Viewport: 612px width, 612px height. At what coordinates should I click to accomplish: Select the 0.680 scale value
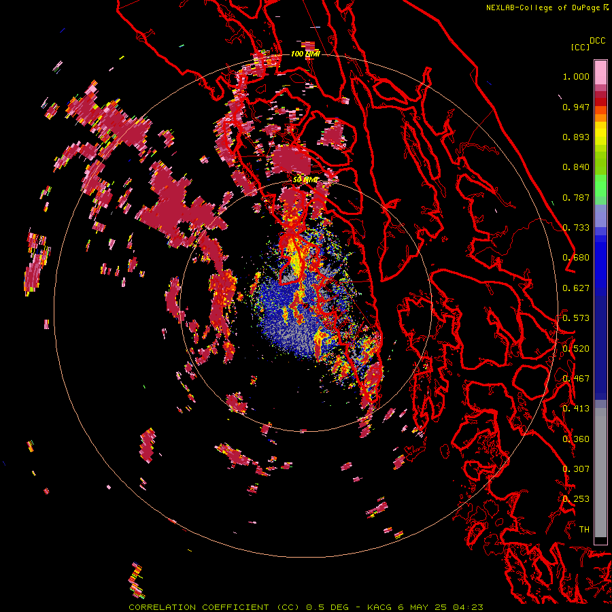click(x=576, y=258)
